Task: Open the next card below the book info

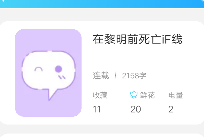Action: [102, 135]
